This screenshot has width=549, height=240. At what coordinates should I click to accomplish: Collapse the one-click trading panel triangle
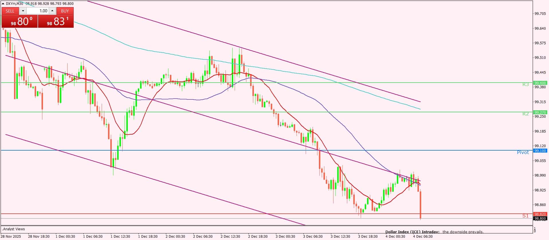point(3,4)
